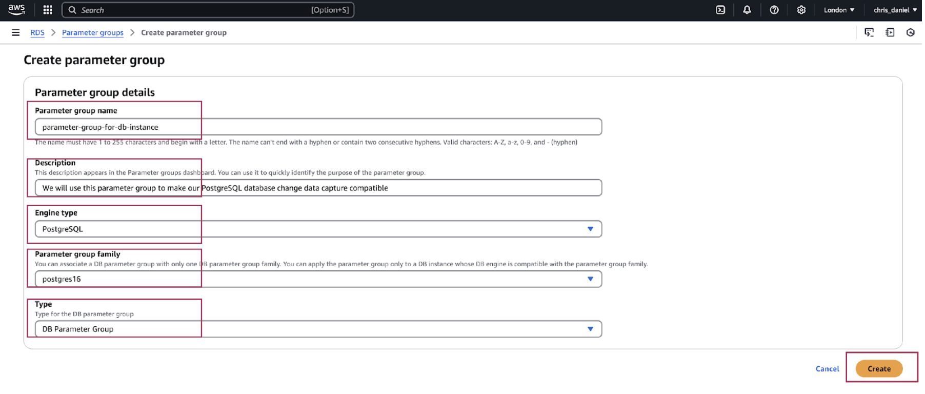Expand the Type dropdown
925x394 pixels.
coord(318,329)
